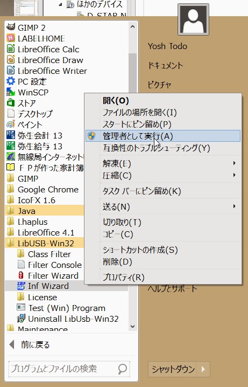
Task: Expand the LibreOffice 4.1 folder
Action: [x=44, y=232]
